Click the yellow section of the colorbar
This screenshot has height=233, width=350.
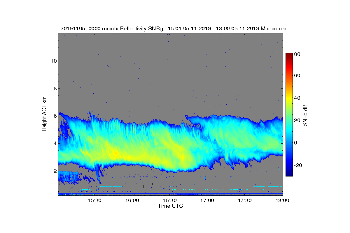289,99
